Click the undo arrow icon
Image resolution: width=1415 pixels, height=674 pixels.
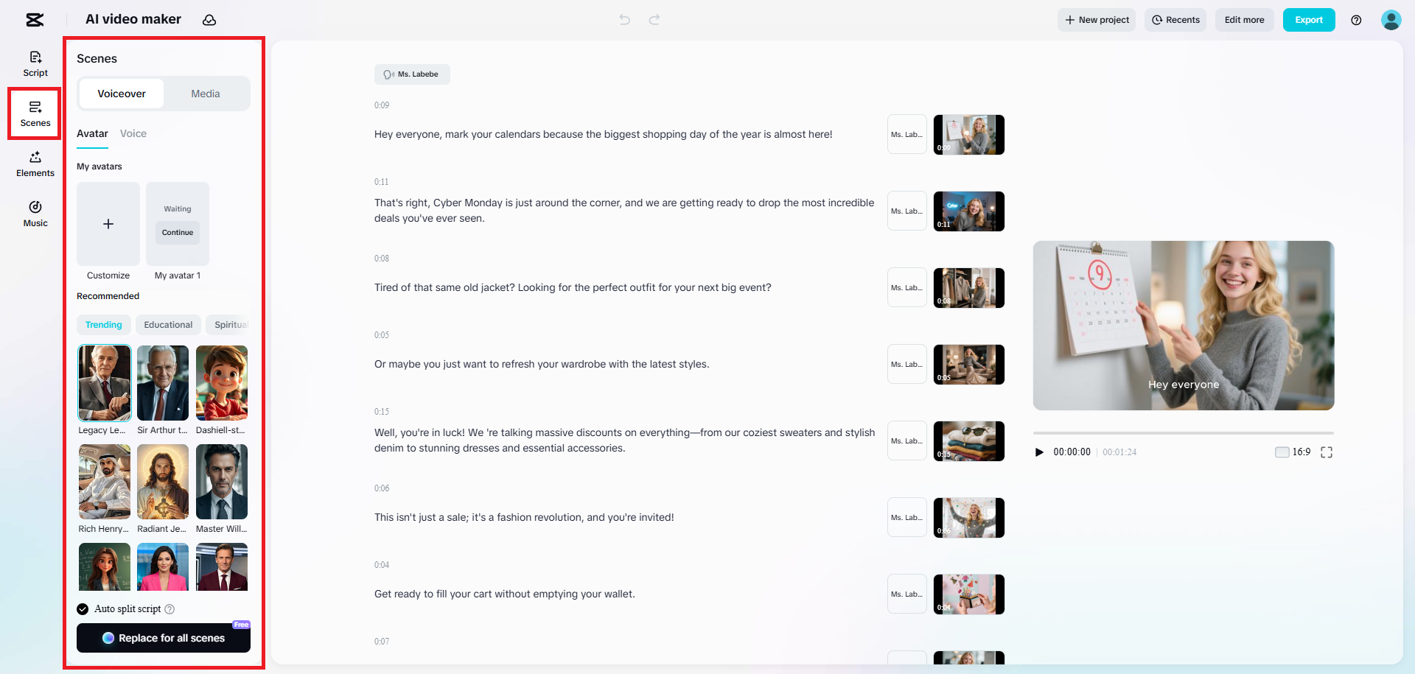(625, 20)
